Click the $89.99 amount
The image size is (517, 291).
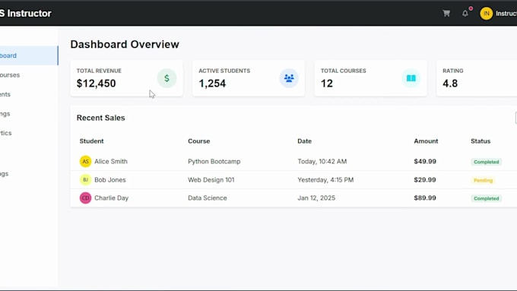click(x=425, y=198)
